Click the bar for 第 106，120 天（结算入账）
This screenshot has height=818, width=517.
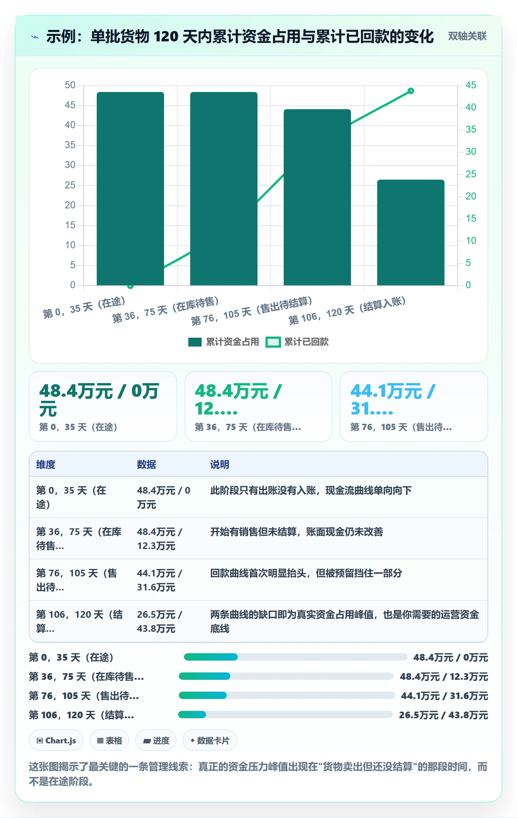pos(411,232)
